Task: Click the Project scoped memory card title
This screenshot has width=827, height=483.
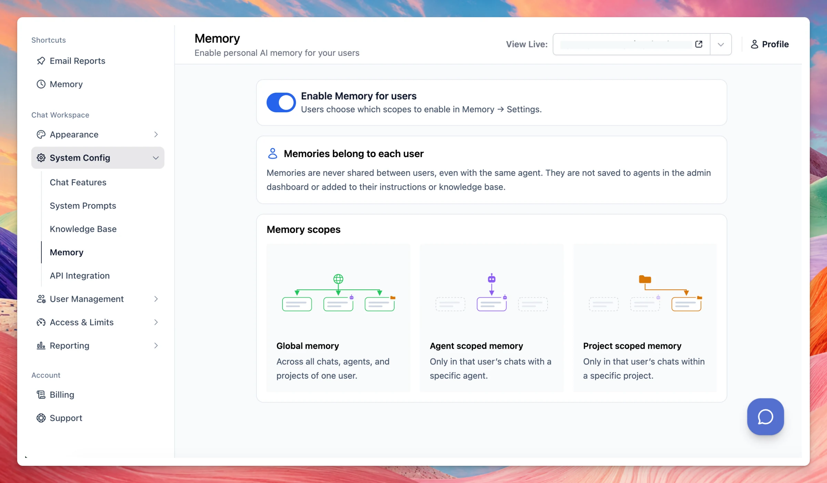Action: click(632, 346)
